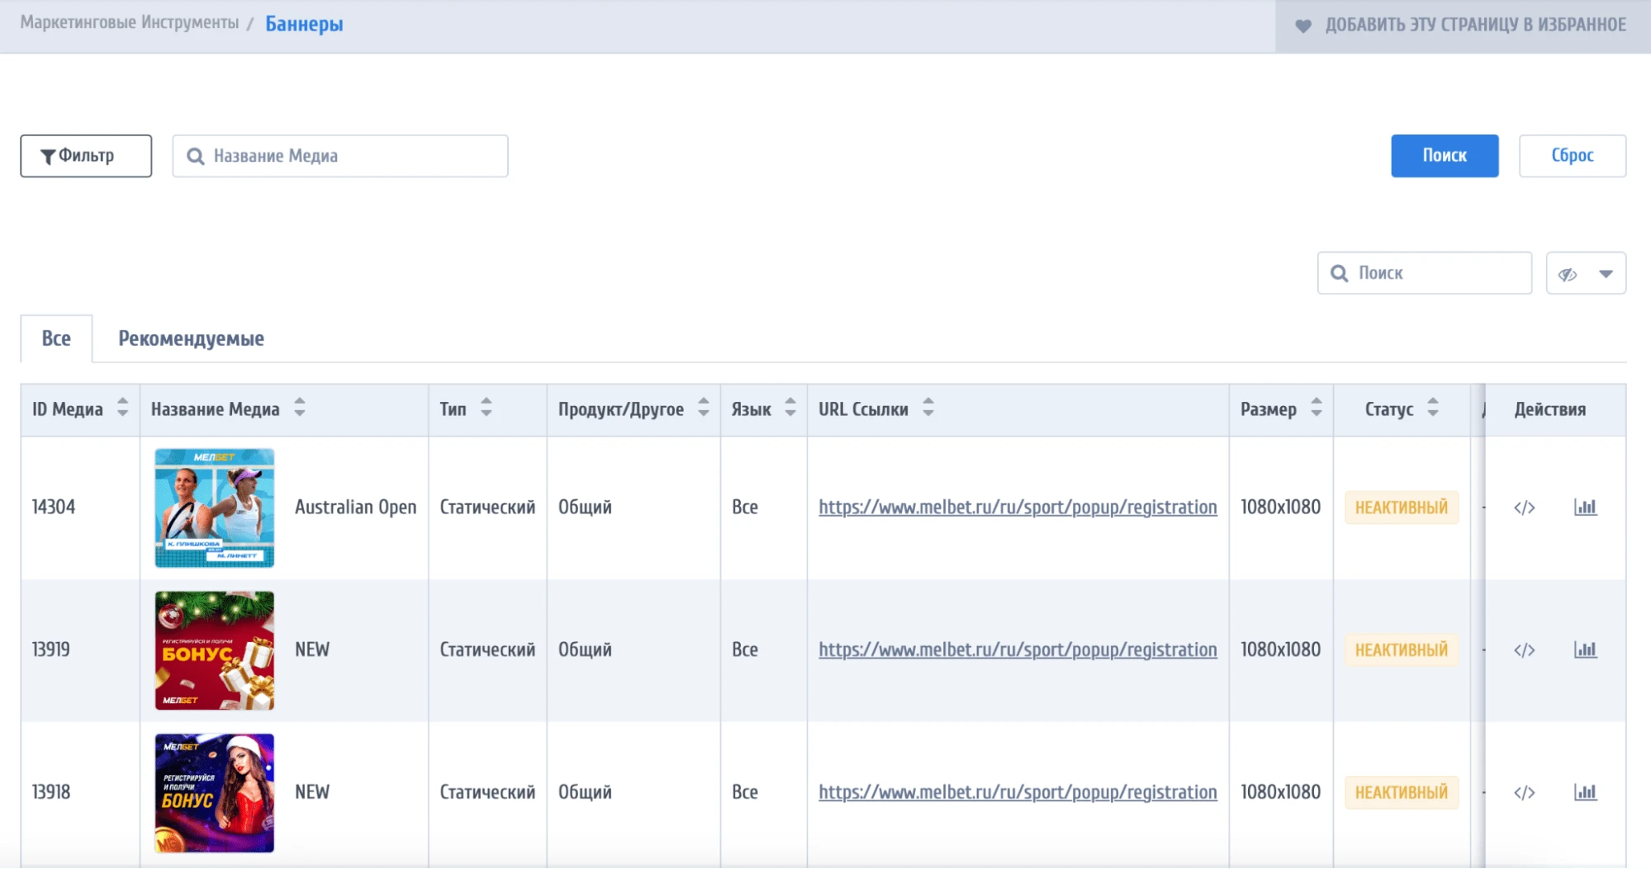Image resolution: width=1651 pixels, height=869 pixels.
Task: Click the blue Поиск button
Action: pyautogui.click(x=1445, y=156)
